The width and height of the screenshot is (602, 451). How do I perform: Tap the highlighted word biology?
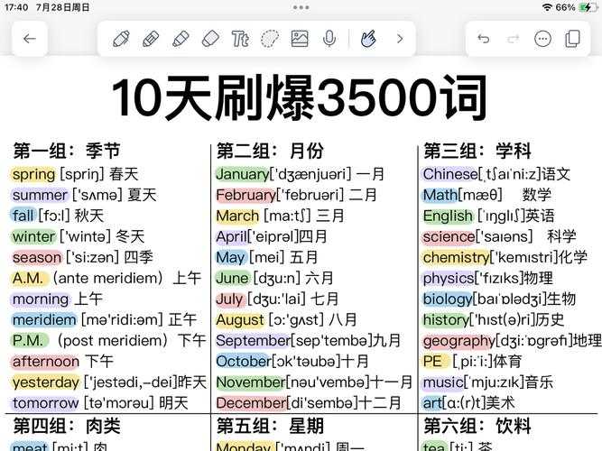(x=448, y=299)
